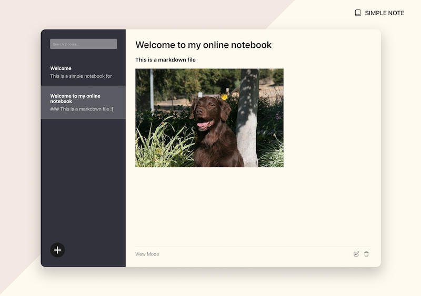
Task: Click the SIMPLE NOTE brand text
Action: click(384, 13)
